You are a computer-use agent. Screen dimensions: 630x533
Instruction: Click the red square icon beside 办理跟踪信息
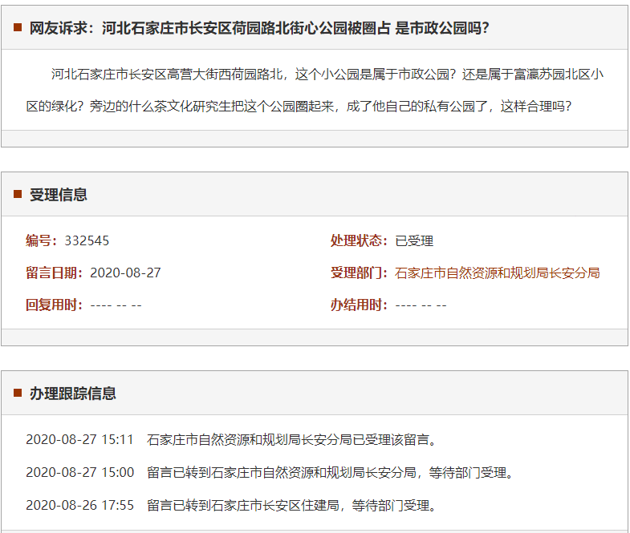coord(18,393)
